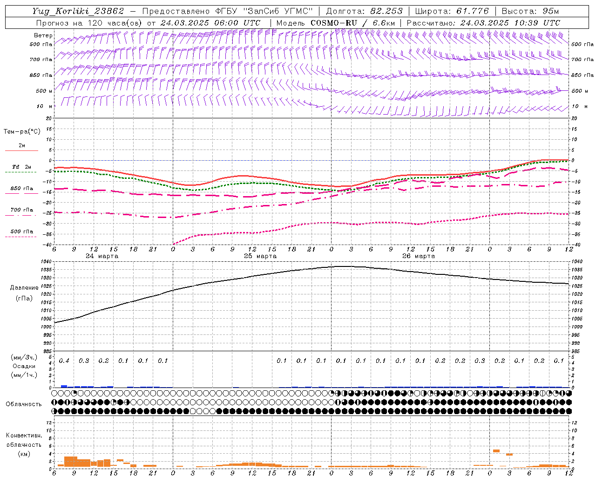Click the '0.4' precipitation value

click(x=64, y=361)
